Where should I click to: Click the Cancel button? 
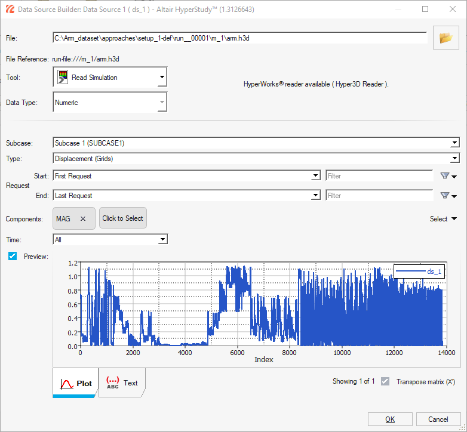(x=438, y=419)
